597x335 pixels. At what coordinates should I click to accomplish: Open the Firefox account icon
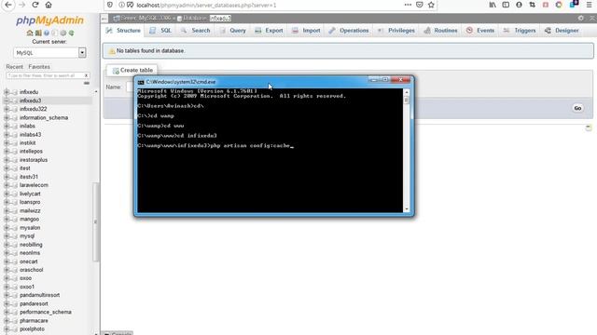point(519,5)
